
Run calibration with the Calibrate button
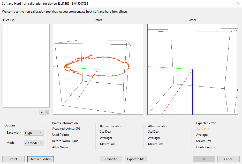pos(111,159)
